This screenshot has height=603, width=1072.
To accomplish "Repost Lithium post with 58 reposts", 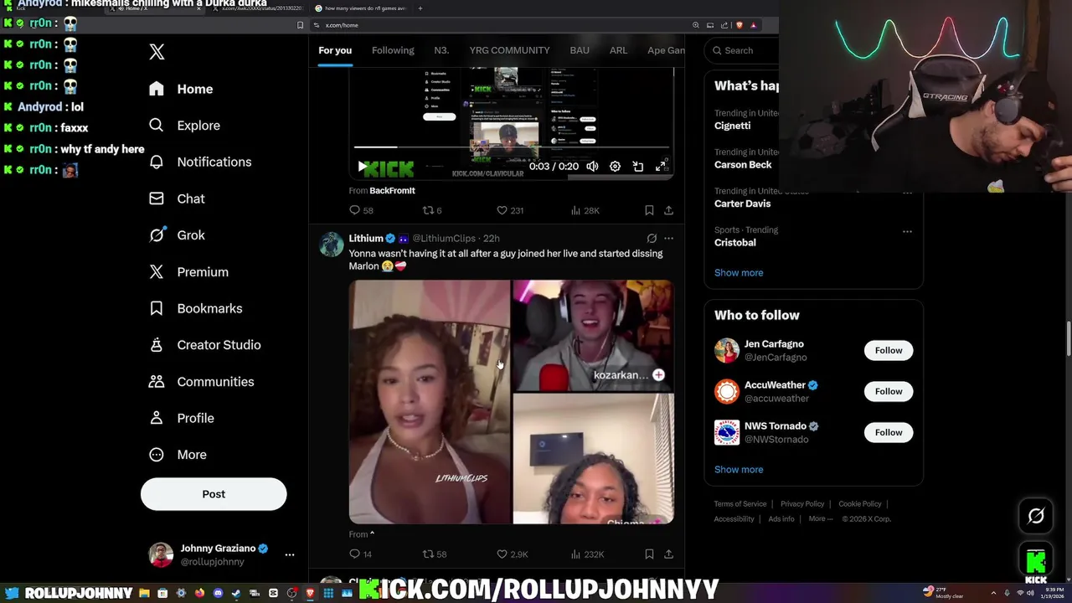I will point(435,554).
